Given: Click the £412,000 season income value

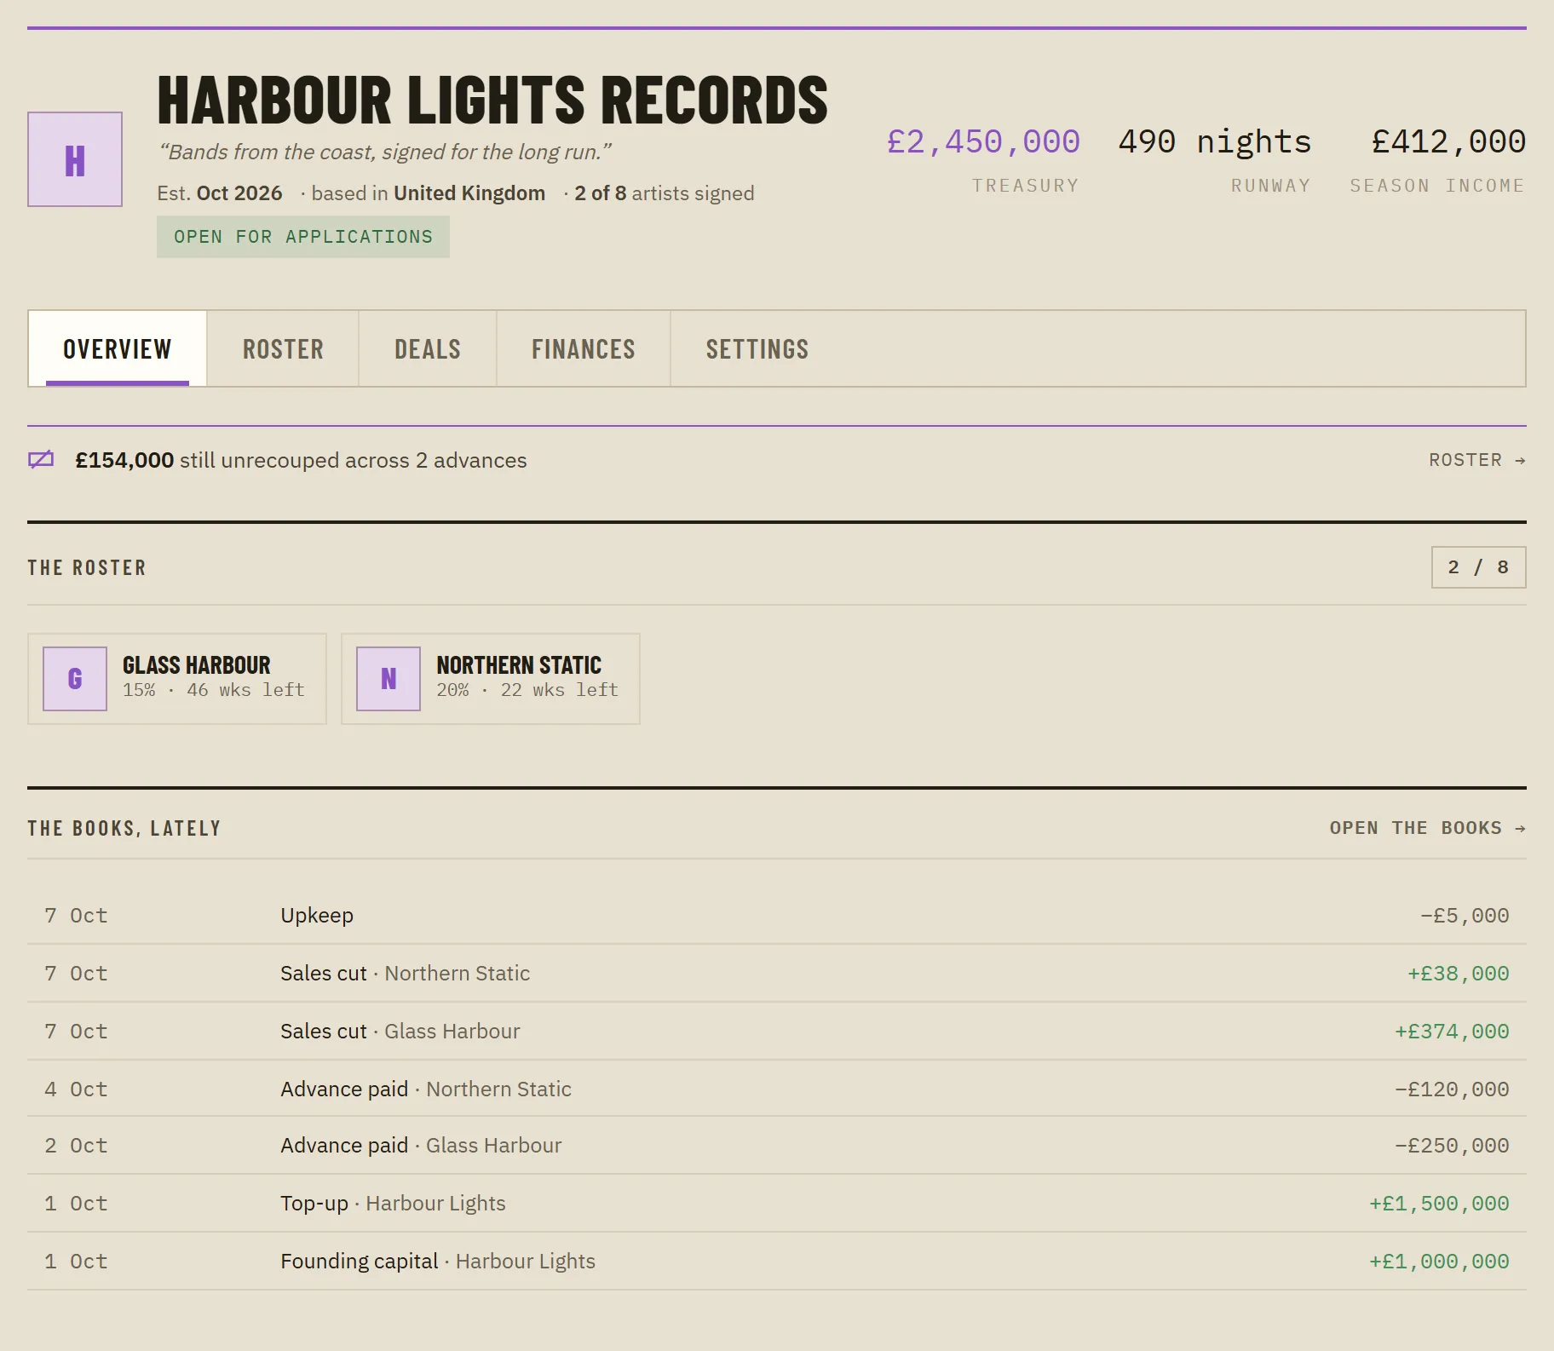Looking at the screenshot, I should coord(1448,141).
